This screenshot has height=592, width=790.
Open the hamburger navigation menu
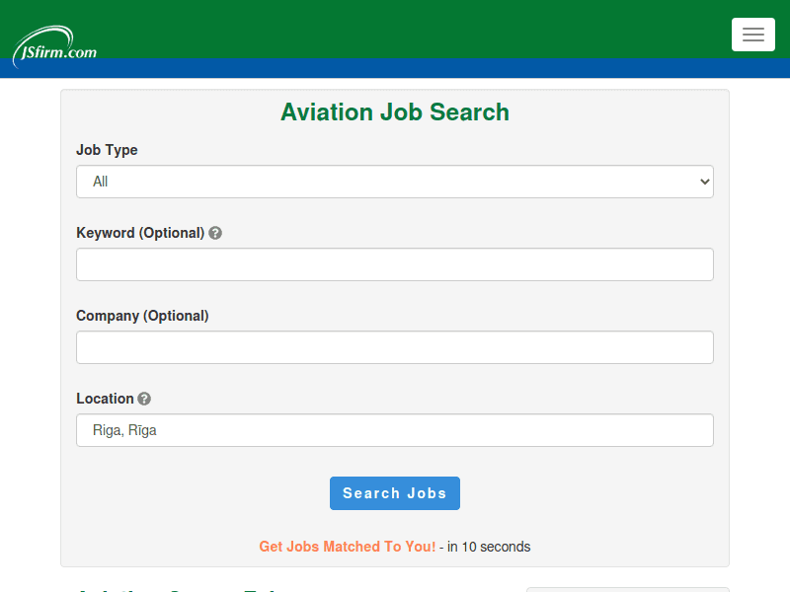(752, 35)
